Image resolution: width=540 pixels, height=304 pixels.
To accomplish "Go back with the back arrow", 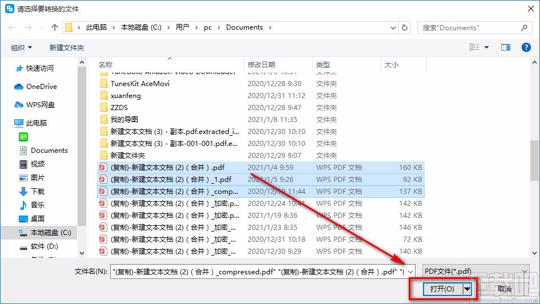I will click(x=12, y=27).
